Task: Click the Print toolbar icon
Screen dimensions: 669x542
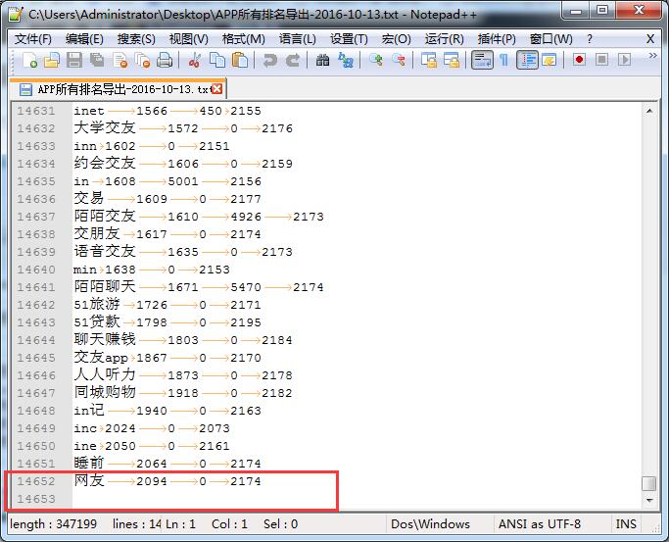Action: [165, 60]
